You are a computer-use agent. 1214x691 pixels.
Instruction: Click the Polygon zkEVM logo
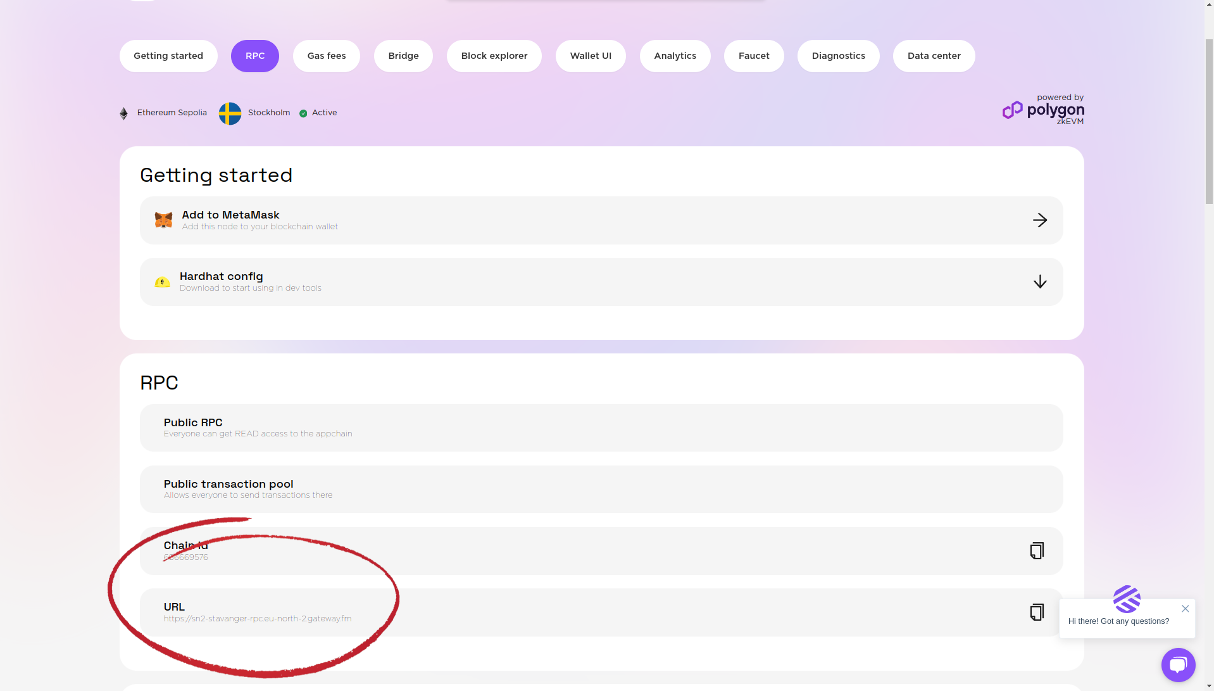(1042, 110)
